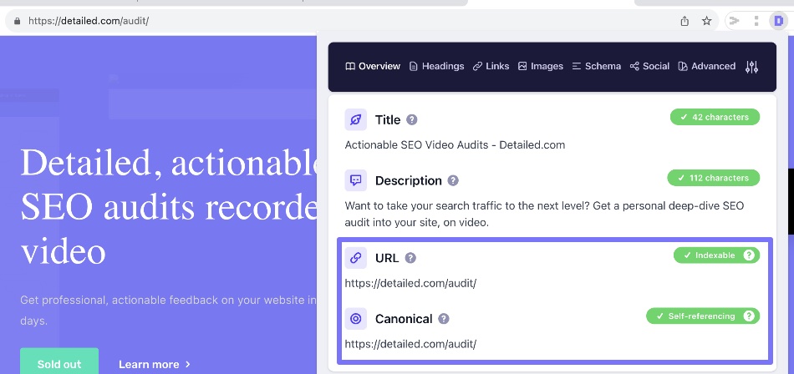The height and width of the screenshot is (374, 794).
Task: Click the URL chain link icon
Action: [355, 258]
